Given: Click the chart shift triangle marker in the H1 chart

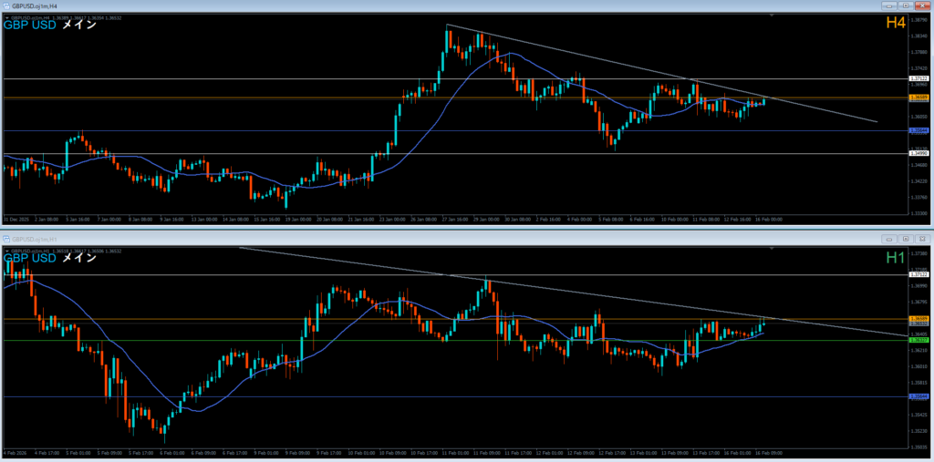Looking at the screenshot, I should coord(772,248).
